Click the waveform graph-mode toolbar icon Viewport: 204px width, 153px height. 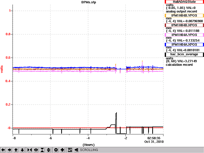[x=70, y=150]
